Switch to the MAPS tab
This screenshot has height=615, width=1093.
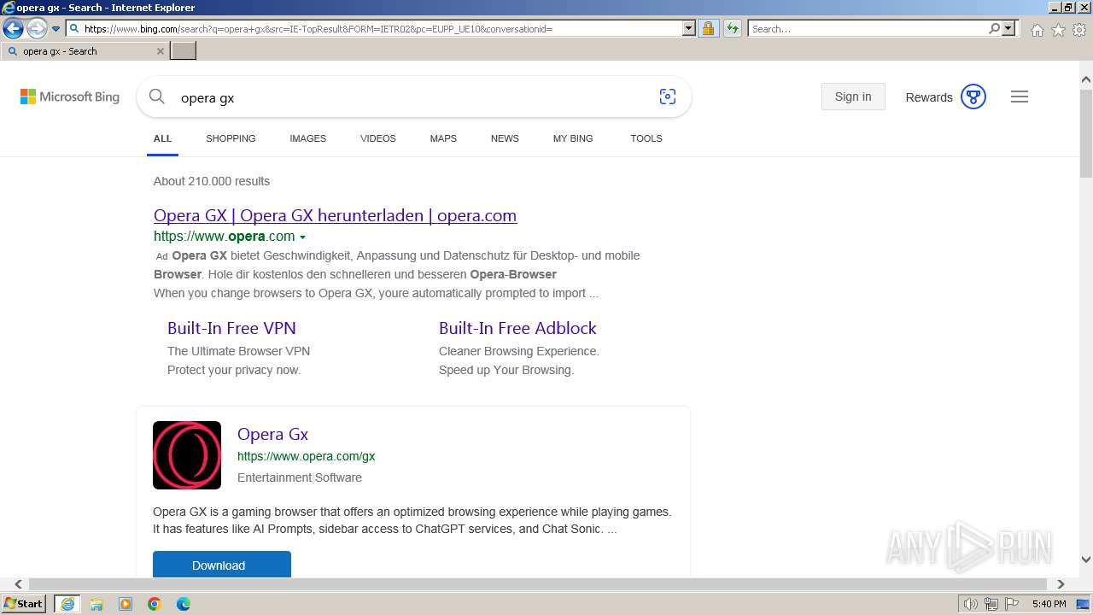[x=443, y=138]
